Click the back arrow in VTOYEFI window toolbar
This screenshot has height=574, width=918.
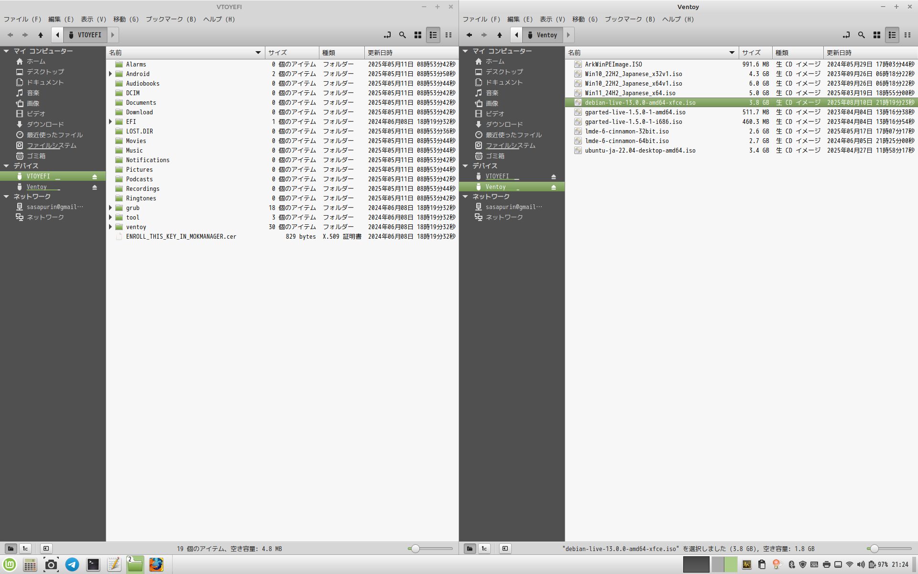[x=10, y=35]
